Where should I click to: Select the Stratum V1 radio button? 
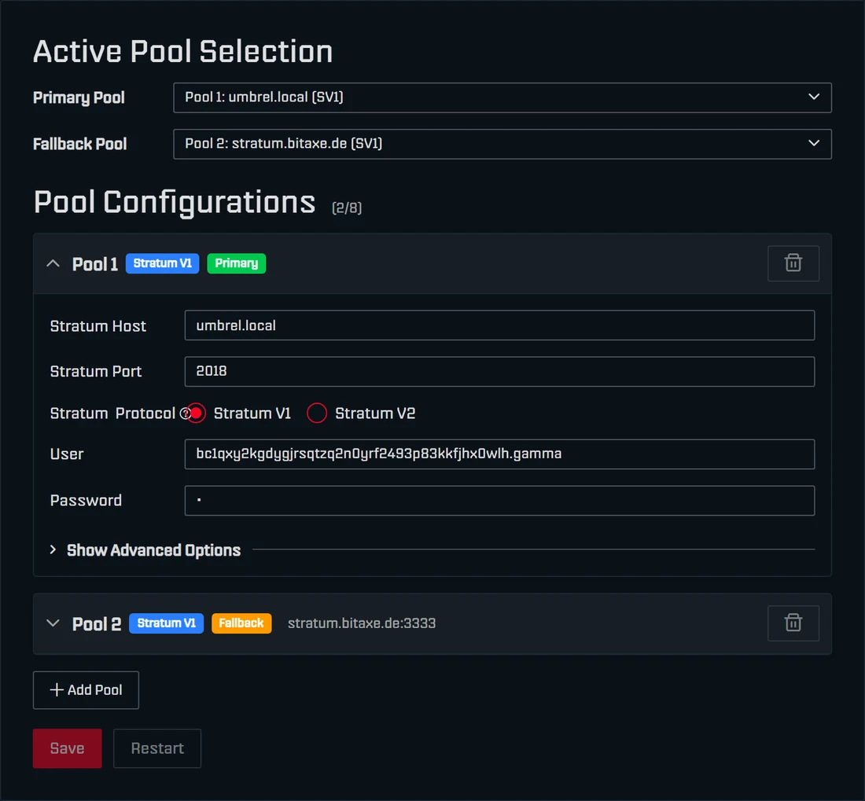[196, 413]
